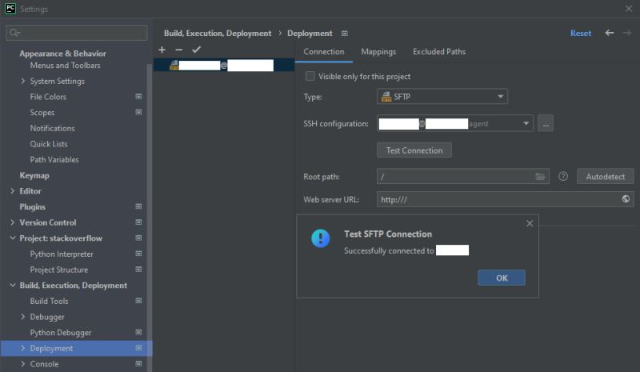Viewport: 640px width, 372px height.
Task: Add a new deployment server with plus icon
Action: (x=162, y=50)
